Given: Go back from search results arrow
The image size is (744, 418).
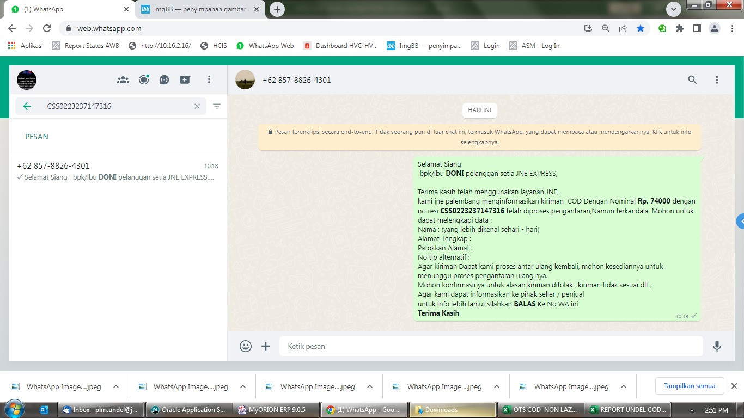Looking at the screenshot, I should (27, 106).
